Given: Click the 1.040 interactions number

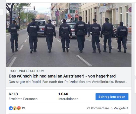Looking at the screenshot, I should coord(63,94).
